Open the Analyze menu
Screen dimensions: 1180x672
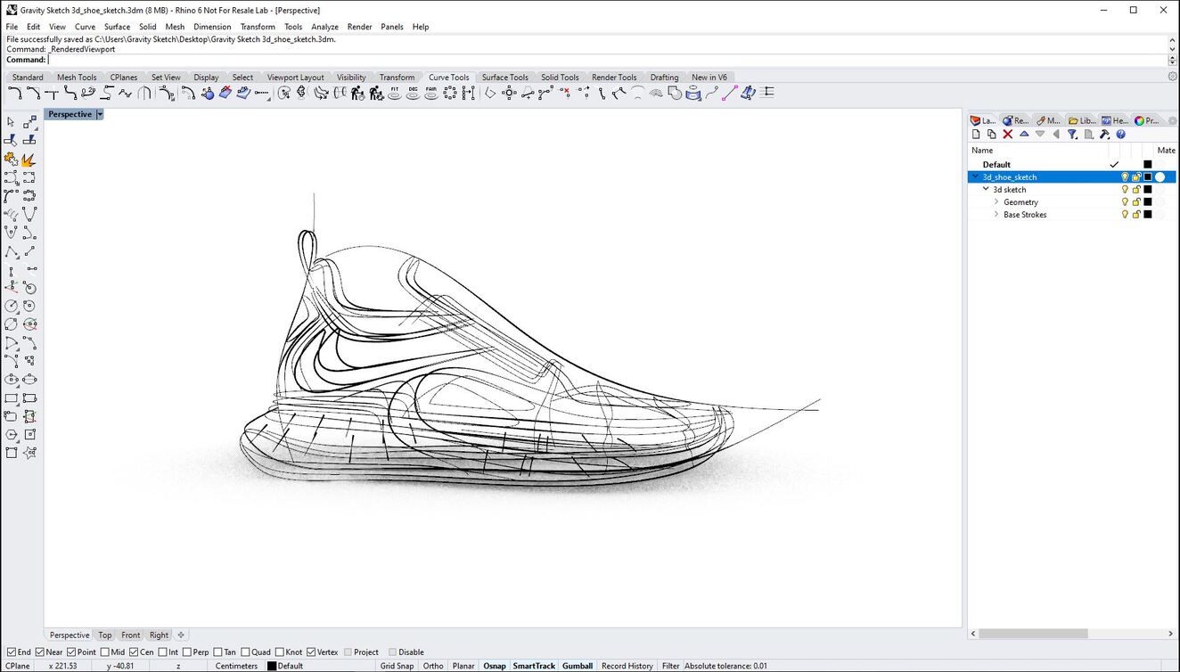pyautogui.click(x=324, y=27)
